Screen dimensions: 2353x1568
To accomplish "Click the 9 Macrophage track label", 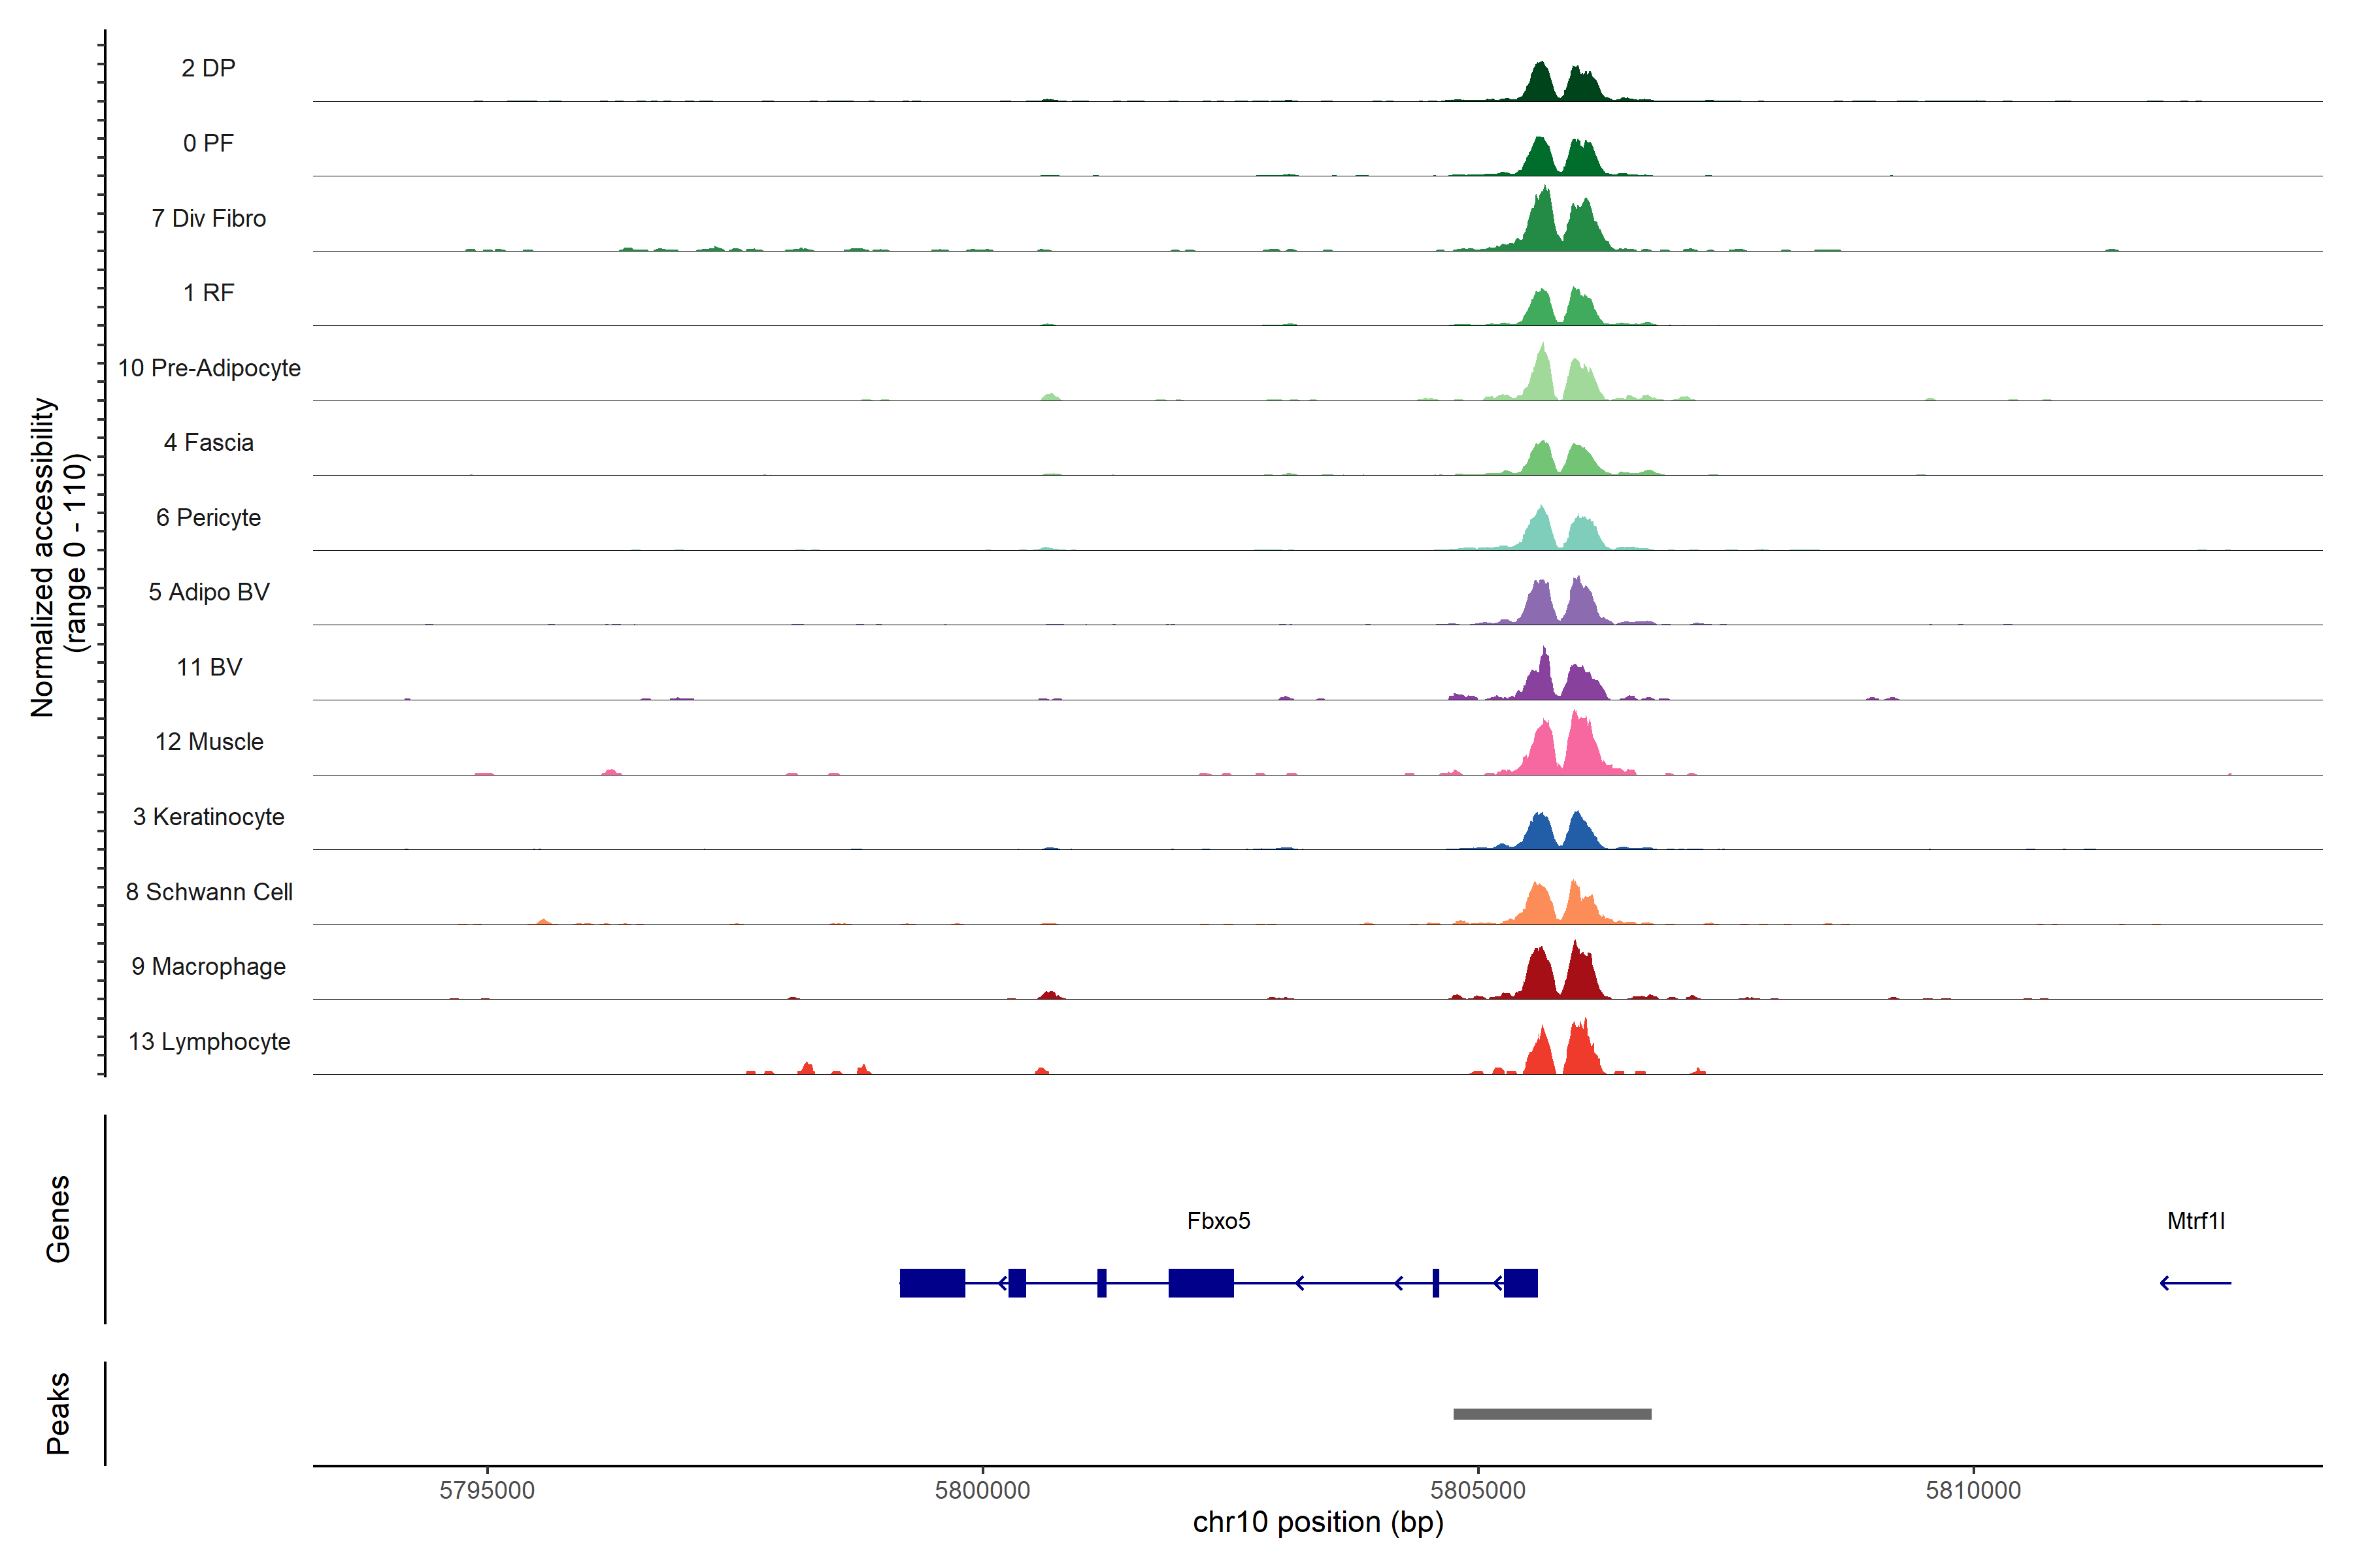I will 208,966.
